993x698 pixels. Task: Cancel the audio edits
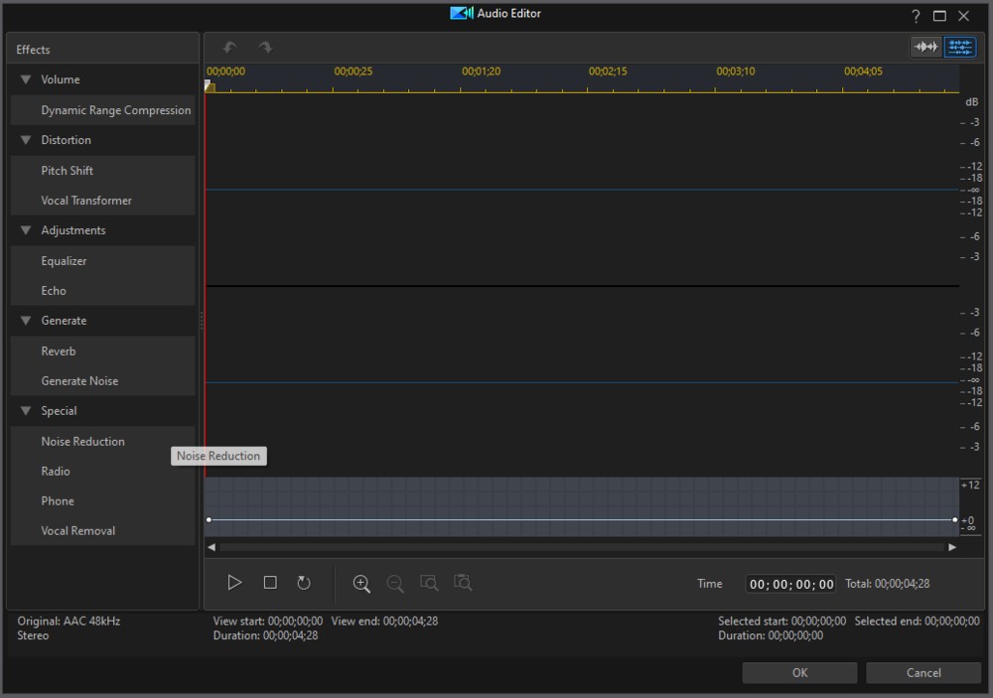pos(922,672)
